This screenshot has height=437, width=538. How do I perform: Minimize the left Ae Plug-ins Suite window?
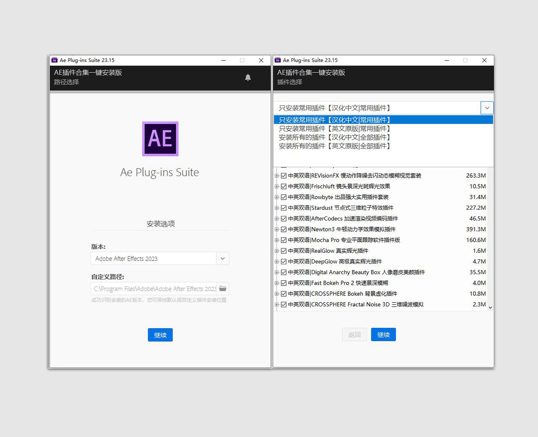[224, 60]
